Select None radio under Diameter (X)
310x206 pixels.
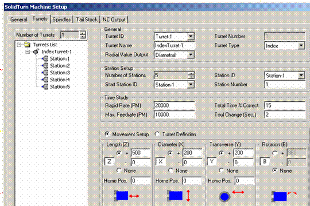point(170,170)
